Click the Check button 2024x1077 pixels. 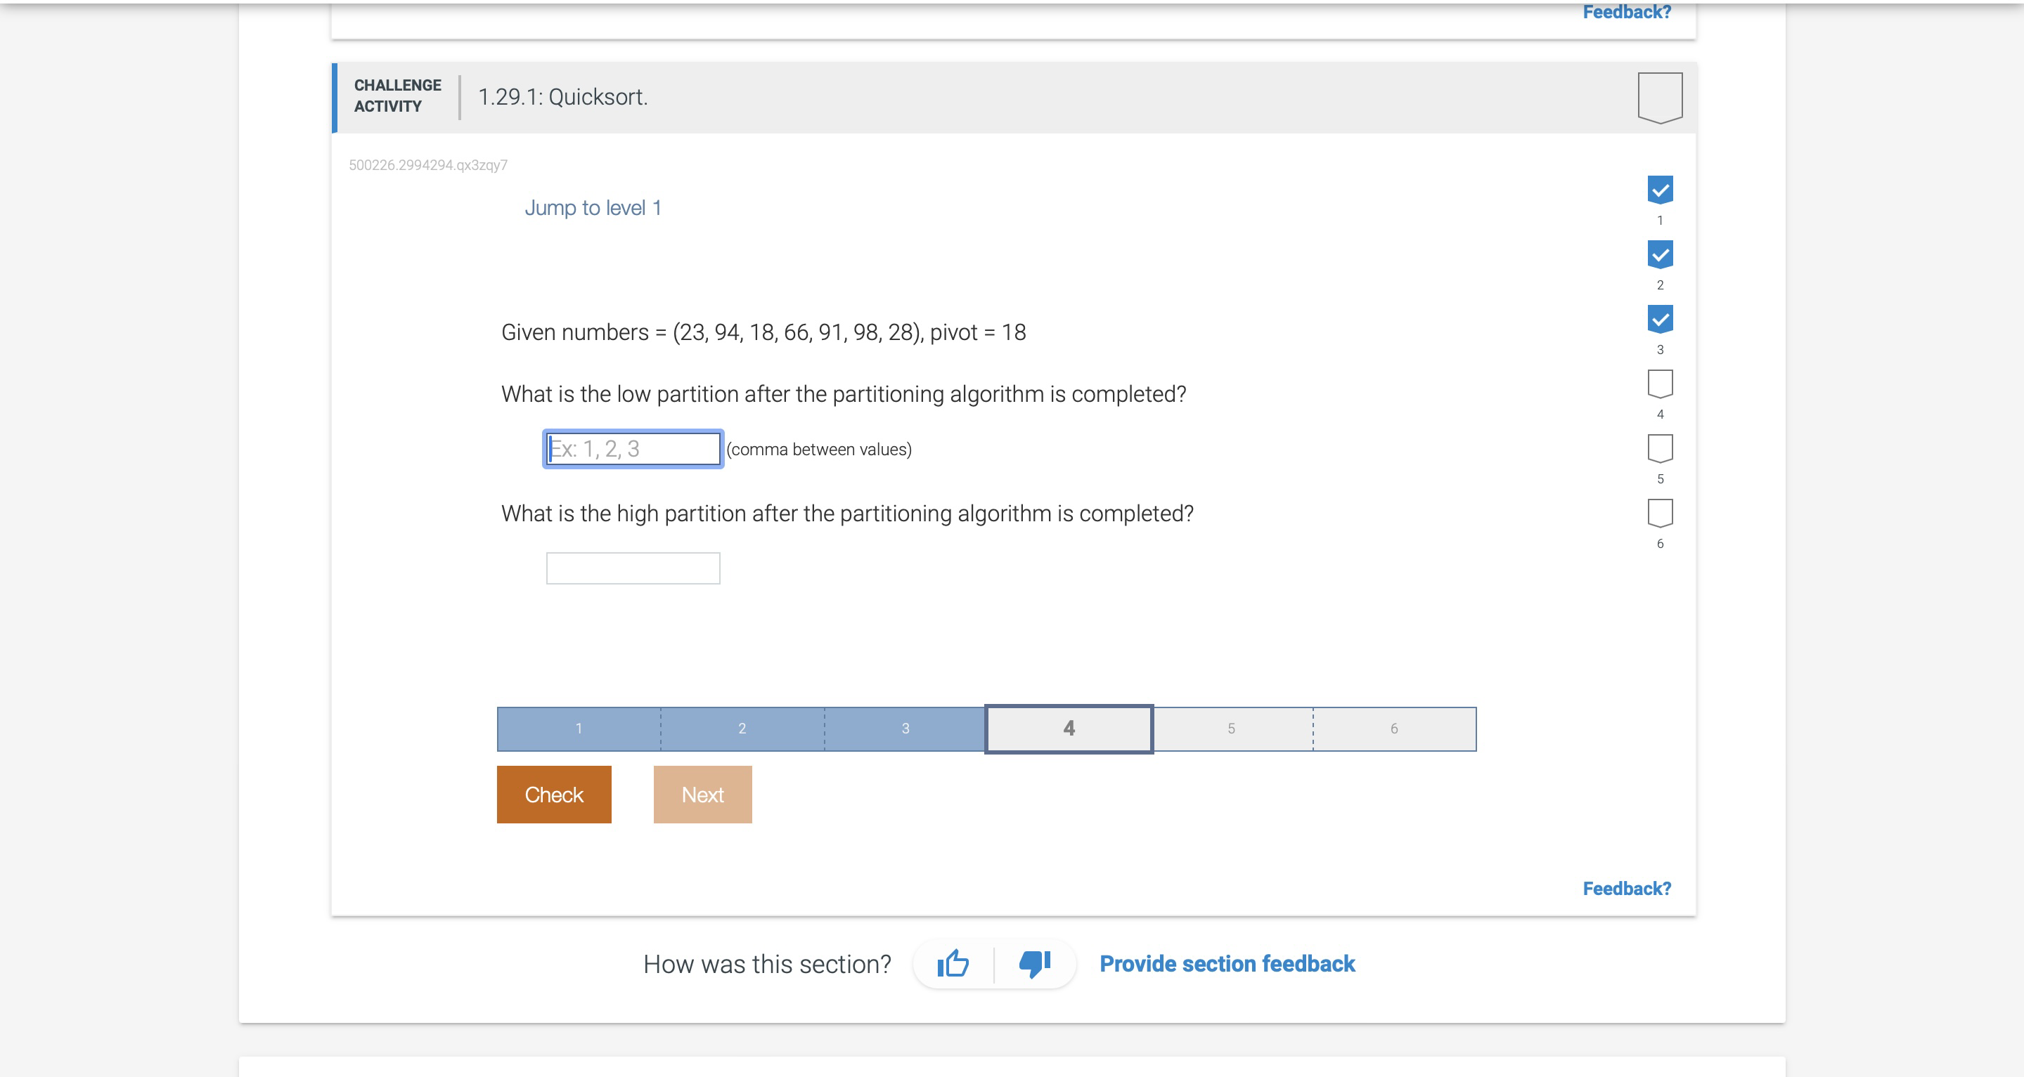[553, 794]
